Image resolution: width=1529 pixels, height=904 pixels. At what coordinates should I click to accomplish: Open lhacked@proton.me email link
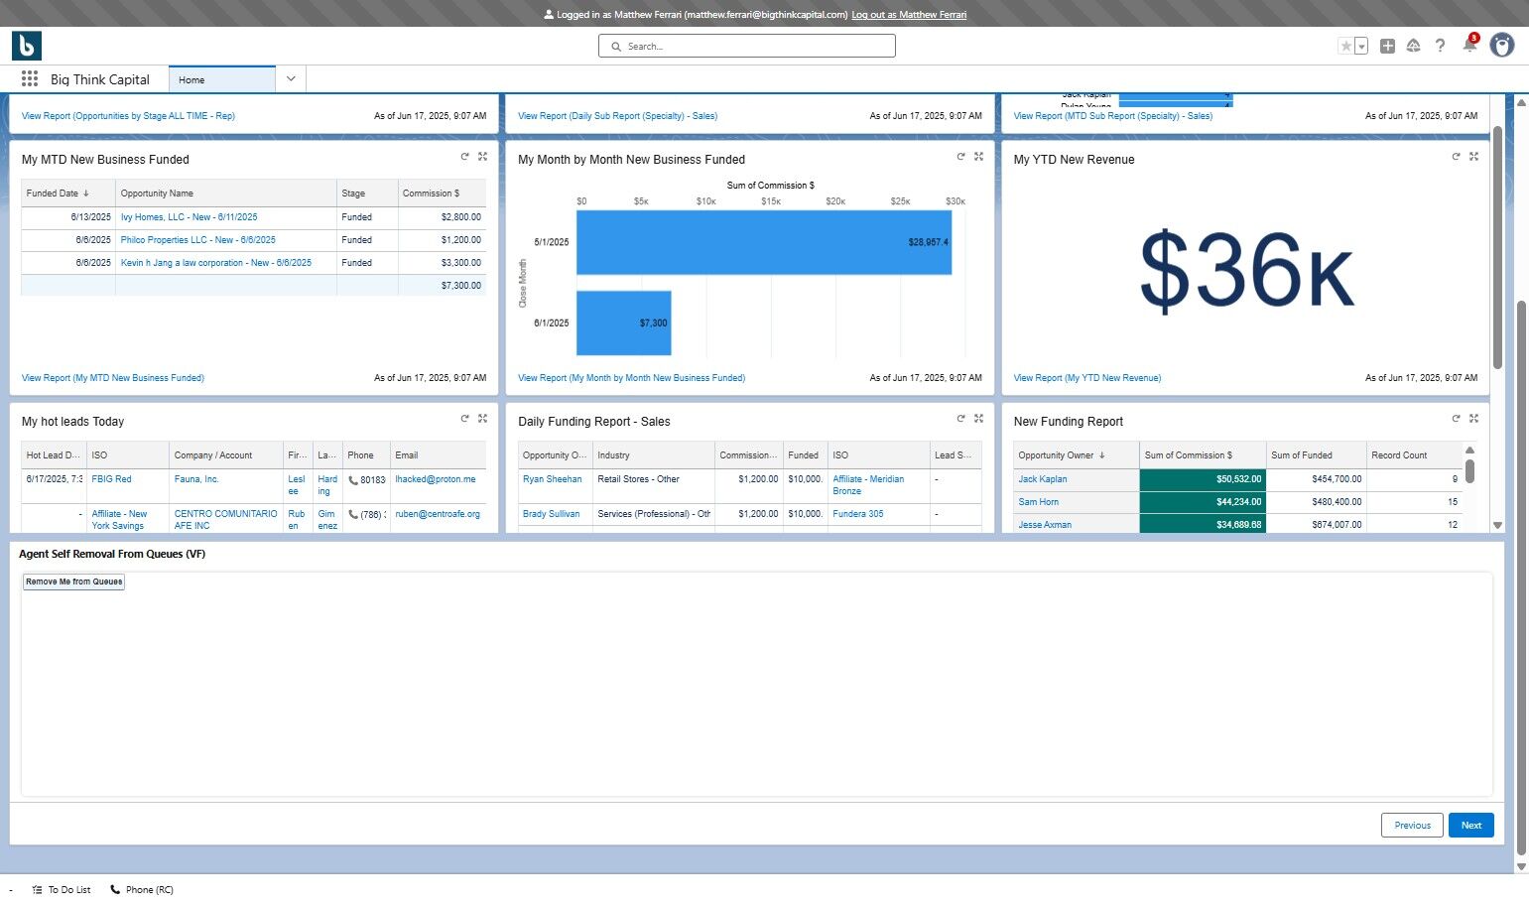coord(436,479)
